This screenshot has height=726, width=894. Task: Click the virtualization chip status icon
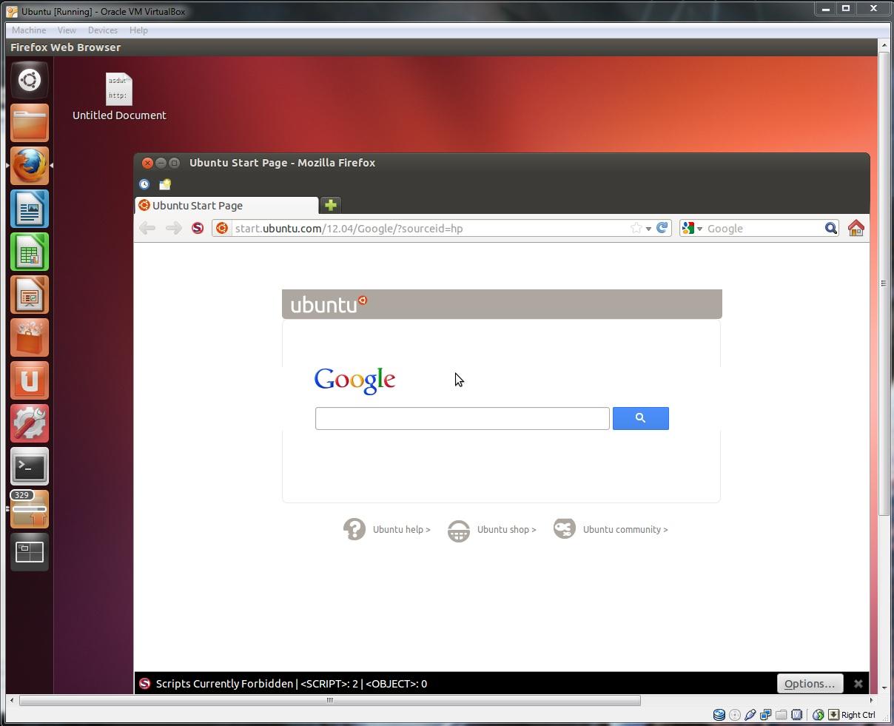[797, 715]
